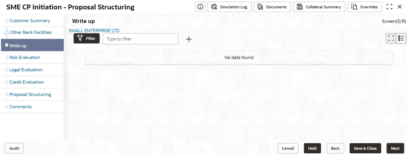Click the Back button
Image resolution: width=407 pixels, height=155 pixels.
[x=335, y=148]
